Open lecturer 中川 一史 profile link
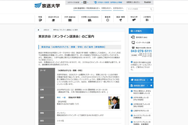 click(61, 97)
